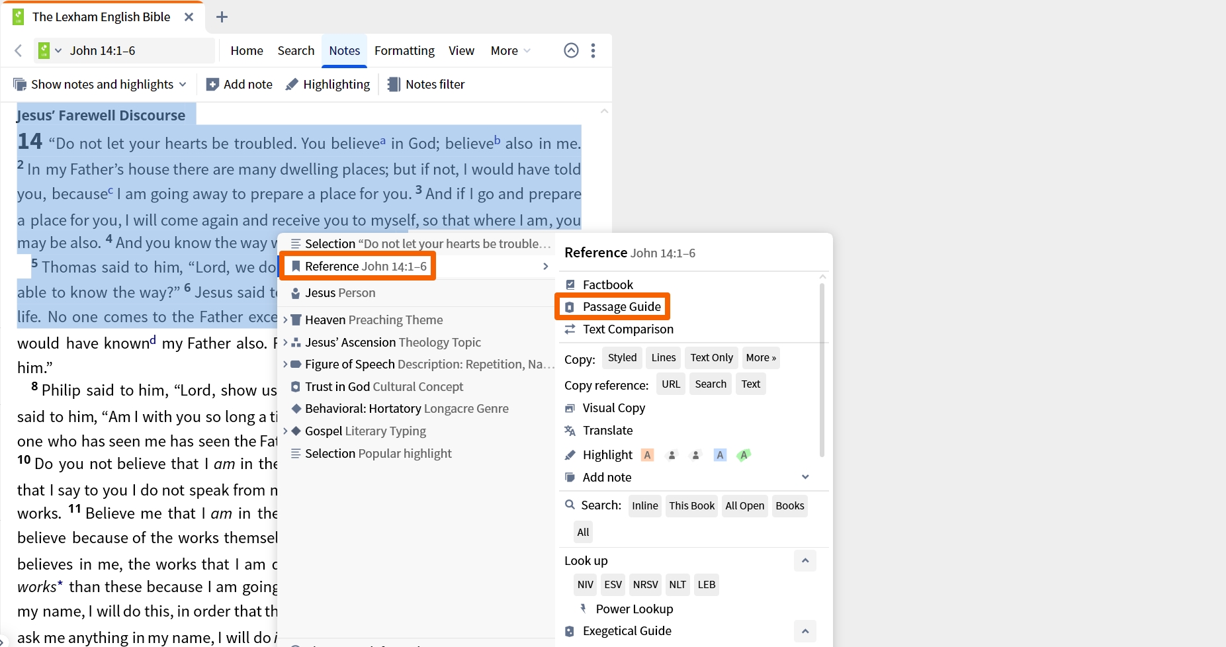Screen dimensions: 1226x647
Task: Expand the Heaven Preaching Theme item
Action: tap(285, 320)
